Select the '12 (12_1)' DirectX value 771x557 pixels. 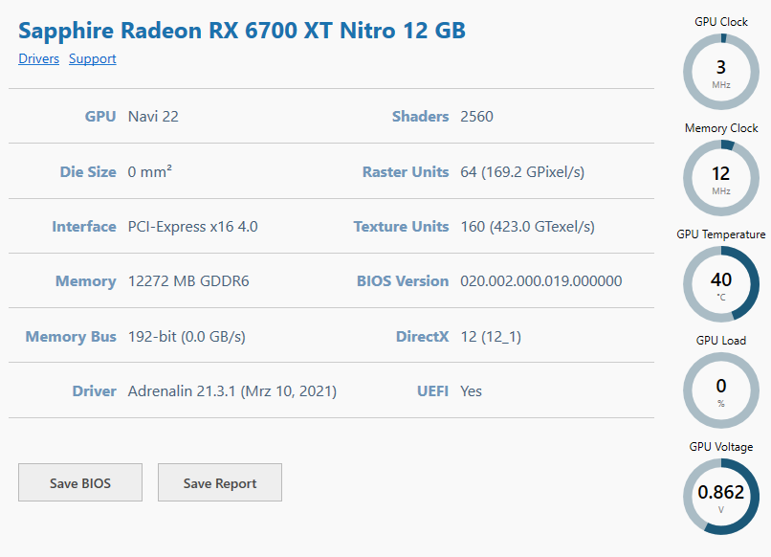click(490, 337)
